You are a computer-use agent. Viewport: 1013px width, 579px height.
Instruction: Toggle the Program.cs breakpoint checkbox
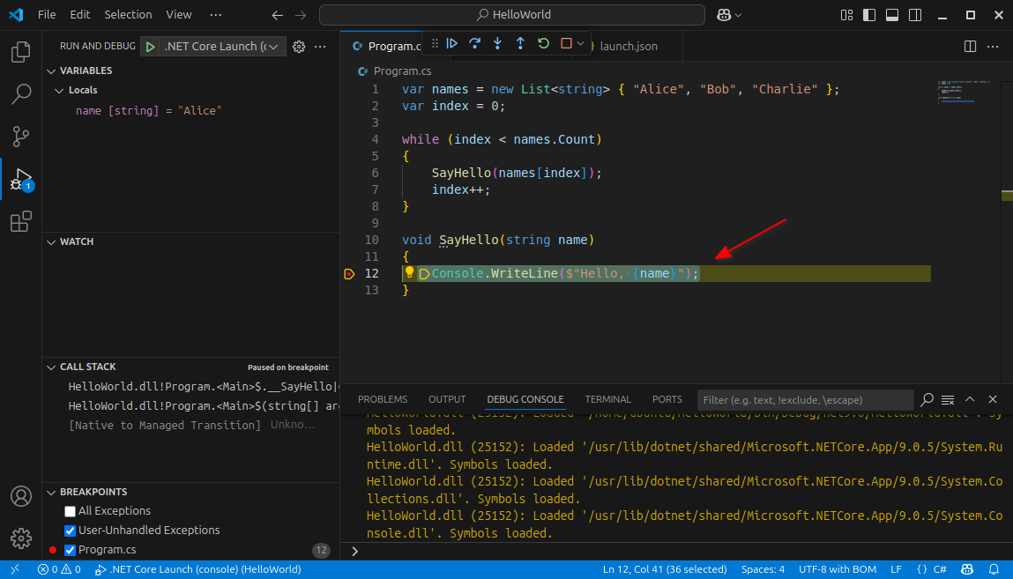70,550
